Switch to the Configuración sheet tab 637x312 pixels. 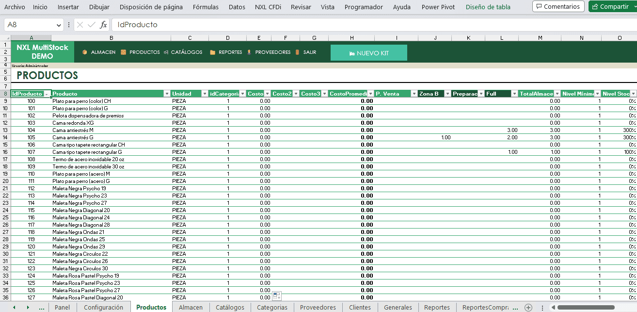[x=104, y=308]
